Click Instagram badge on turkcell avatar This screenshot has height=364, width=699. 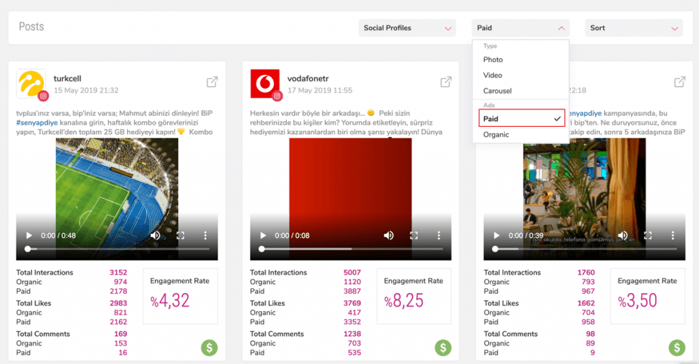coord(43,95)
